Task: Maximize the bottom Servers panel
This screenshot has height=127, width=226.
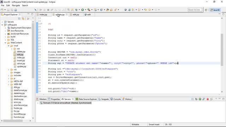Action: [x=223, y=99]
